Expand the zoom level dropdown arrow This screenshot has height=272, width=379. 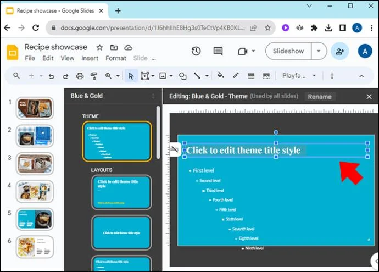[x=118, y=76]
